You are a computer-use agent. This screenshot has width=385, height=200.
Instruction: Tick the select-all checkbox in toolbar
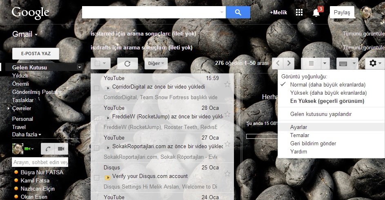[98, 64]
